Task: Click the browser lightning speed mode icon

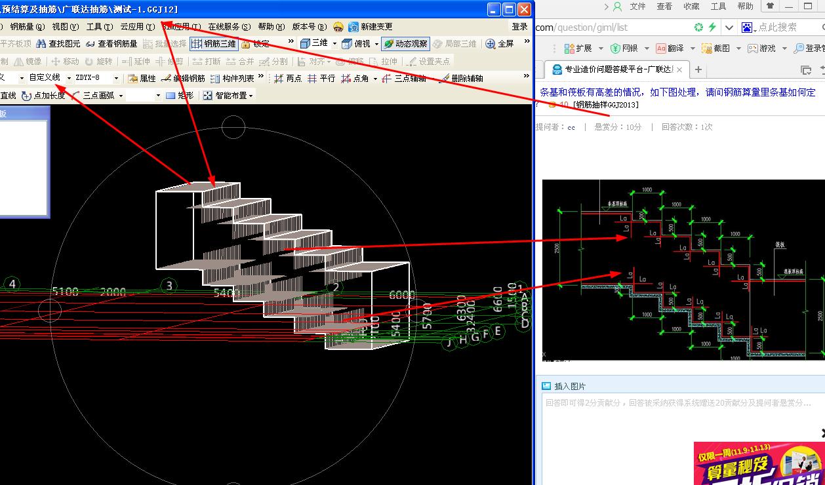Action: click(x=712, y=27)
